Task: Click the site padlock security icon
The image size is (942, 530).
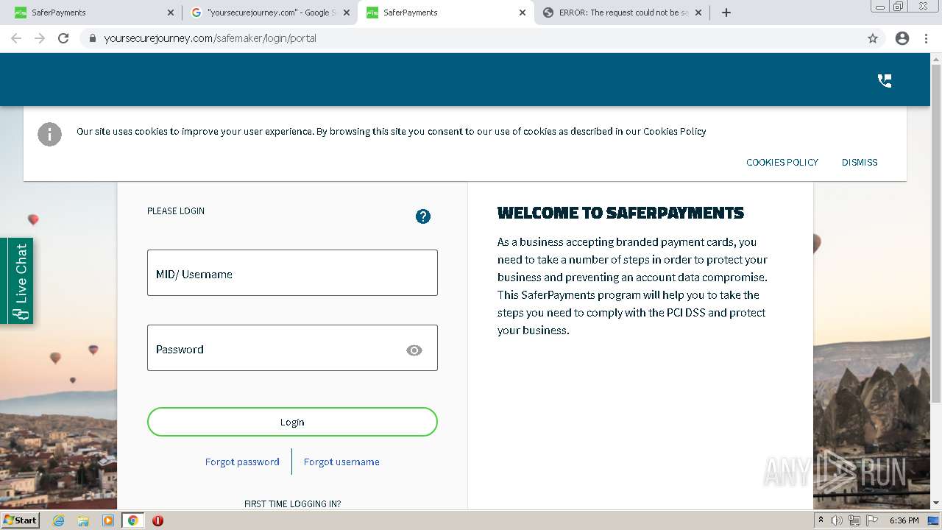Action: click(x=92, y=38)
